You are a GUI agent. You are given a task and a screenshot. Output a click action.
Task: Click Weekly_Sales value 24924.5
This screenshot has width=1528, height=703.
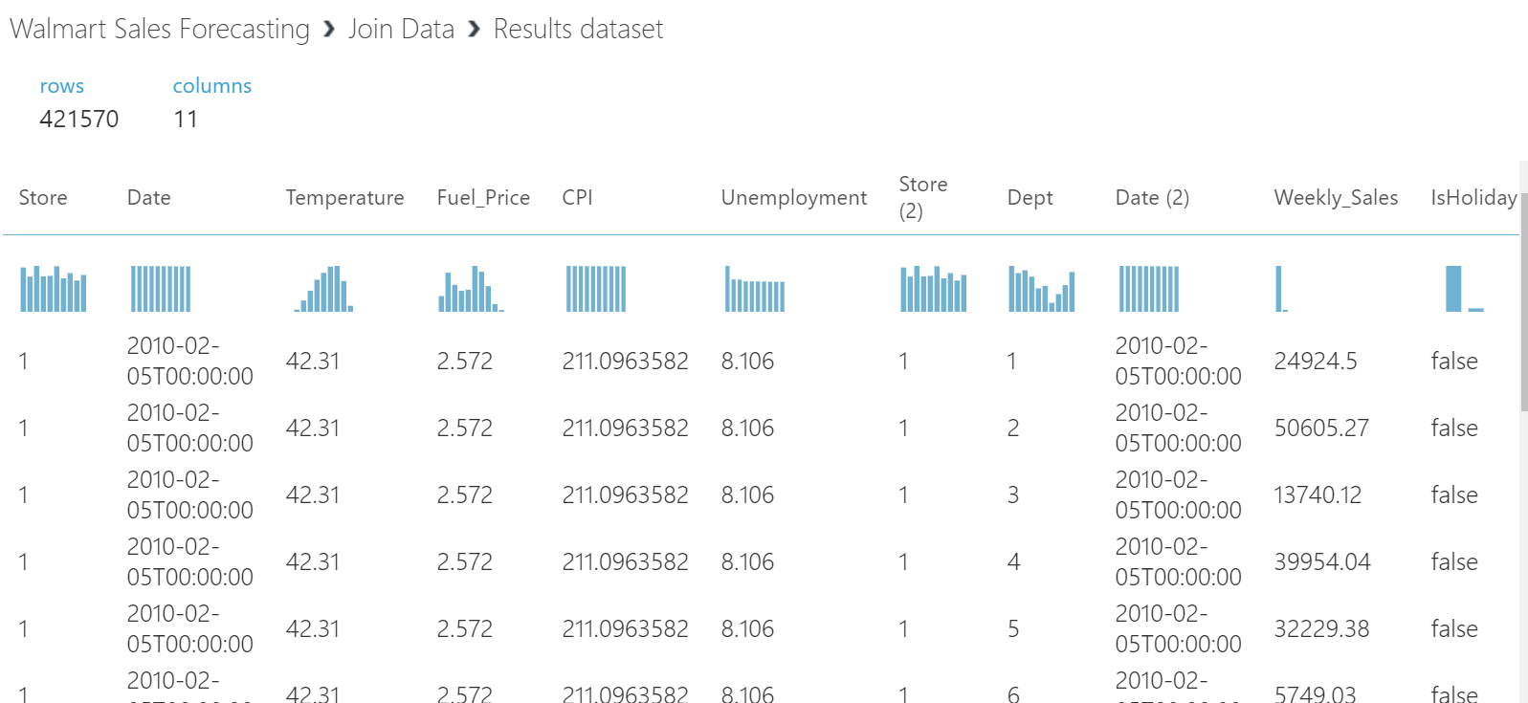[x=1316, y=361]
